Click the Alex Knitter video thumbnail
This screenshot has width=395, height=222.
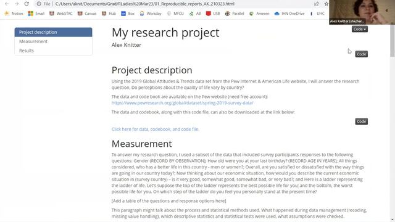pyautogui.click(x=362, y=12)
